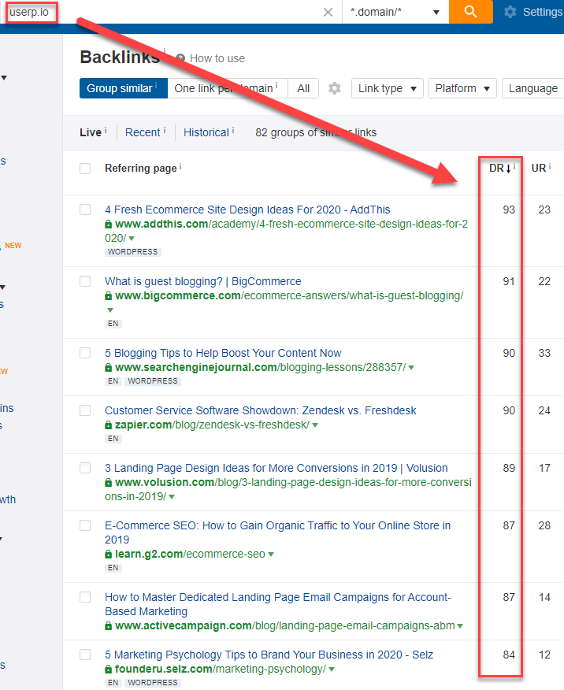Viewport: 564px width, 690px height.
Task: Clear the search field with the X icon
Action: click(x=328, y=13)
